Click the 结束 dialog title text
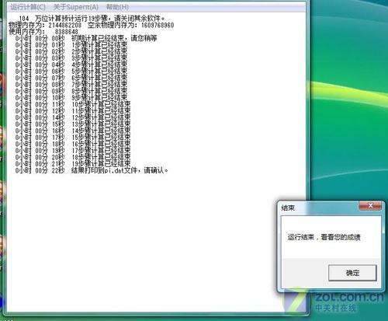This screenshot has height=321, width=388. point(288,208)
